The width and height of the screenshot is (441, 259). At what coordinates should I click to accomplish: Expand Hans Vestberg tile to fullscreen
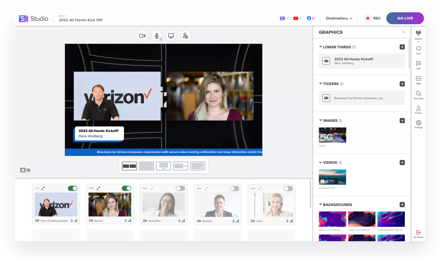43,188
